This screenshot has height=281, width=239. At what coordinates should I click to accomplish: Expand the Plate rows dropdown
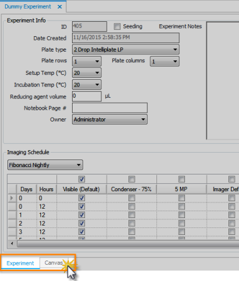point(87,62)
